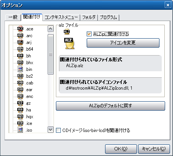
Task: Select the CAB file type icon
Action: (20, 83)
